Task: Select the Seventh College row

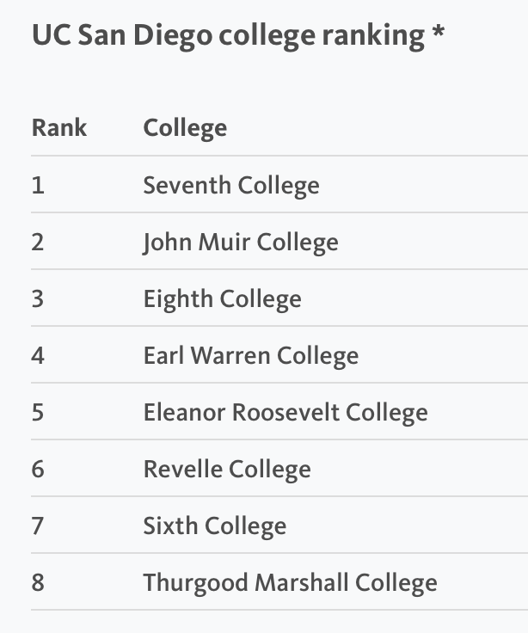Action: pos(279,185)
